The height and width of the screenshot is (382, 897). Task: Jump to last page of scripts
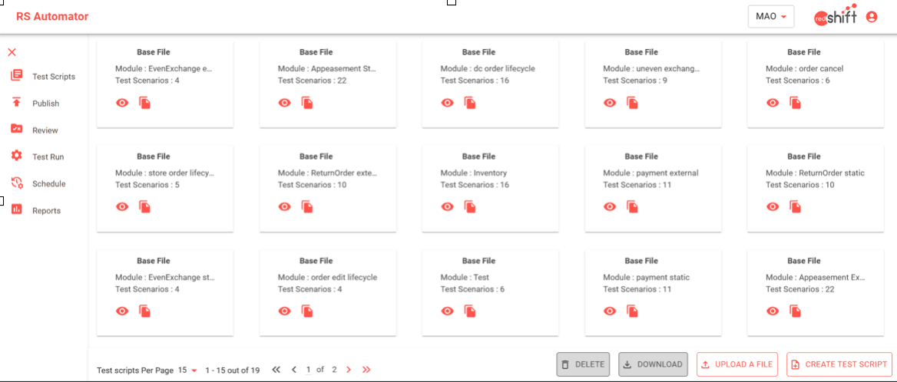[366, 370]
